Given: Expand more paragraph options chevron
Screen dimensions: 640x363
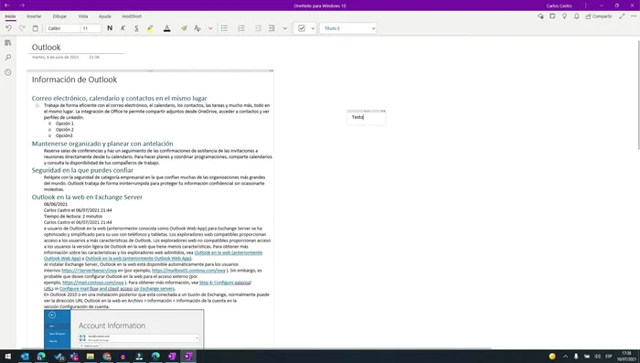Looking at the screenshot, I should coord(285,28).
